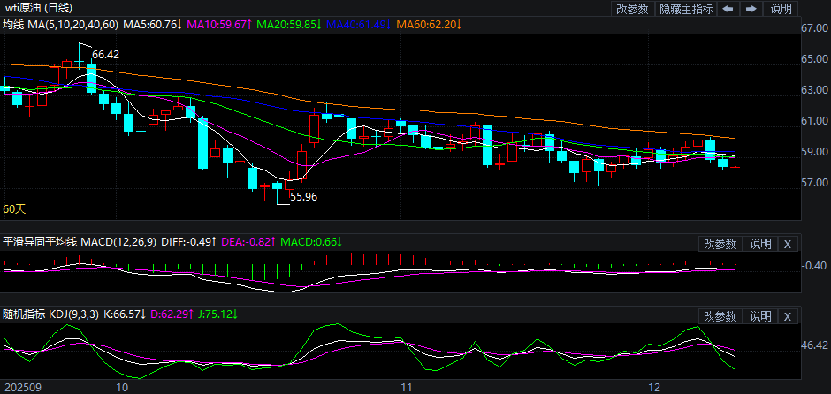The width and height of the screenshot is (831, 394).
Task: Open 说明 in the top toolbar
Action: click(781, 9)
